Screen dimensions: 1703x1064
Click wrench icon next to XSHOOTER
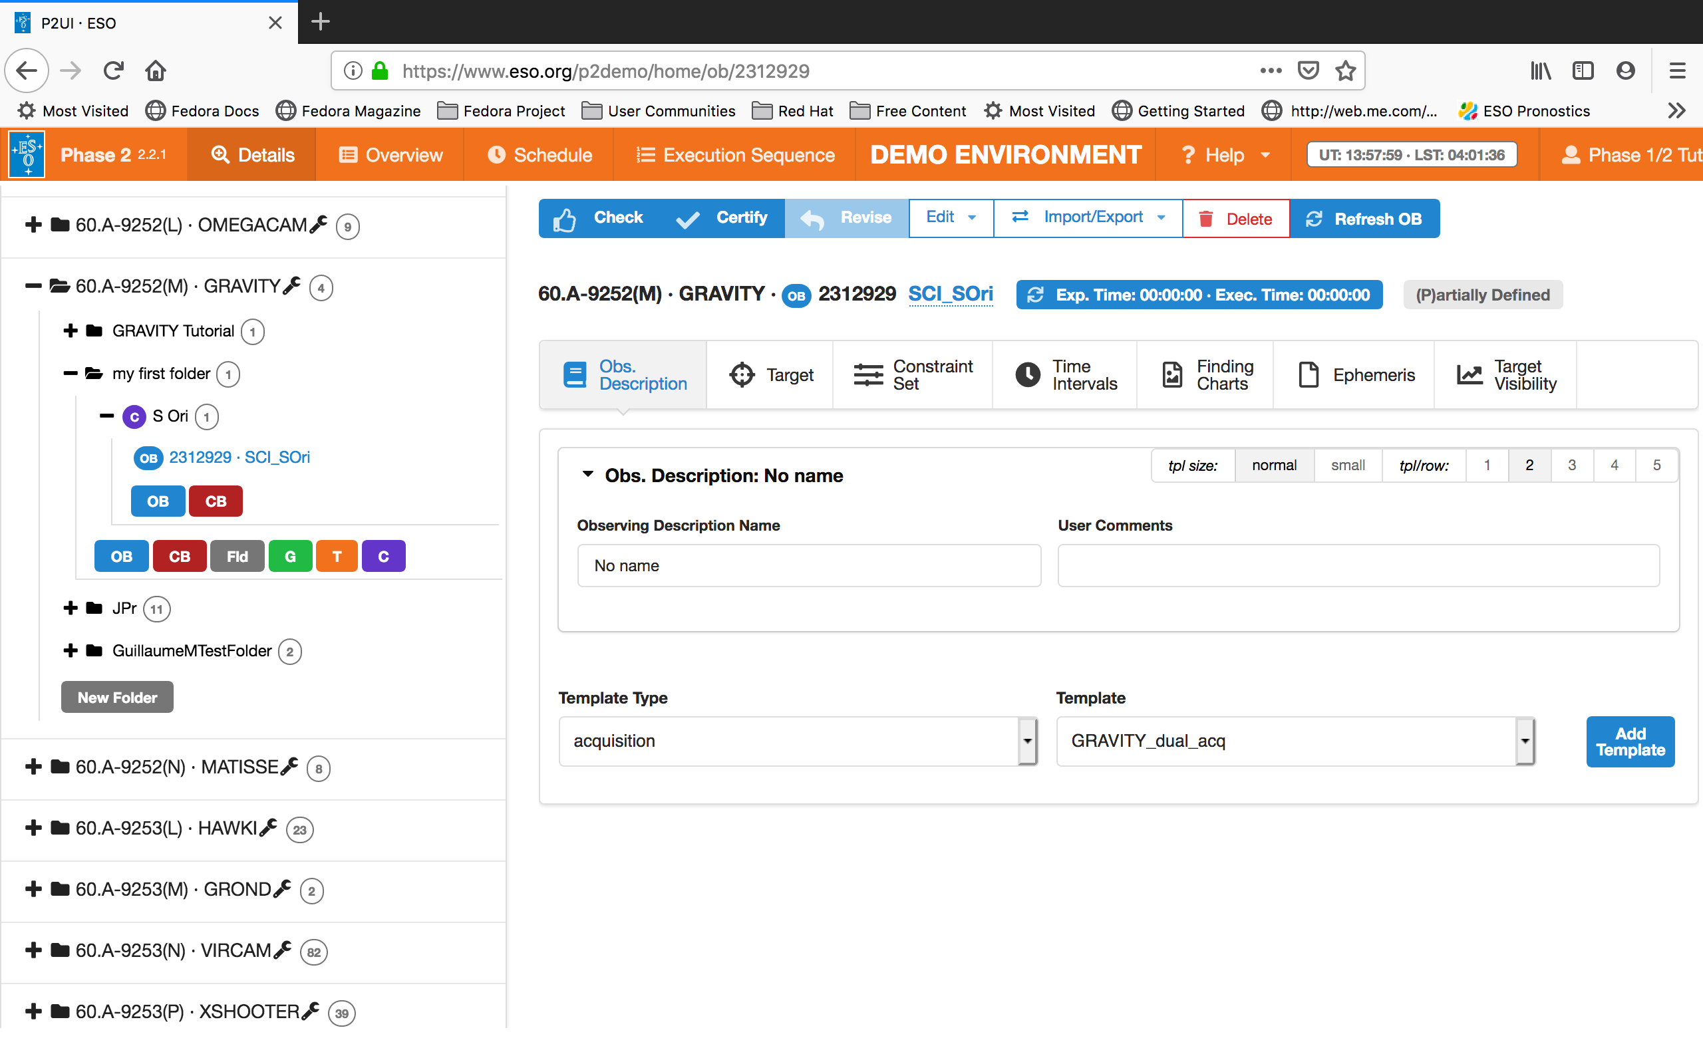pos(311,1011)
